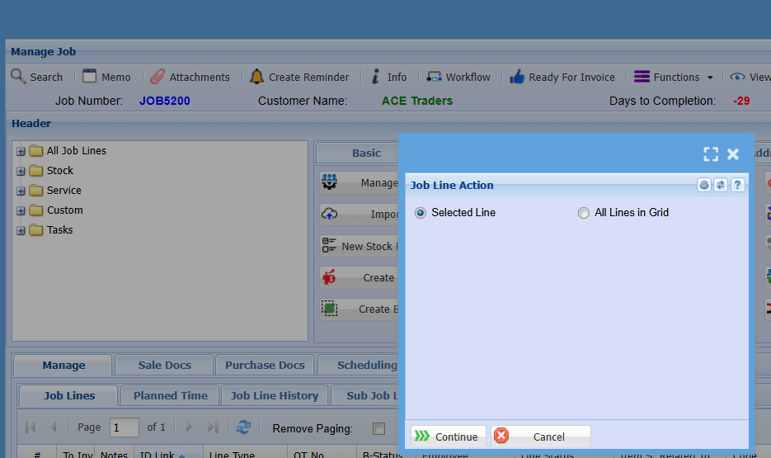Click the To Inv column header

tap(76, 453)
